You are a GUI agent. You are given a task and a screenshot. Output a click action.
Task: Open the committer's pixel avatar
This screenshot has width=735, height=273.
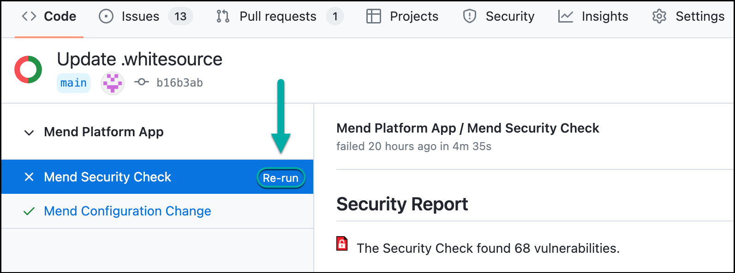(113, 83)
